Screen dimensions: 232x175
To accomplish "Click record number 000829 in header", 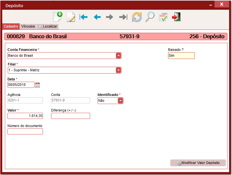I will click(16, 37).
